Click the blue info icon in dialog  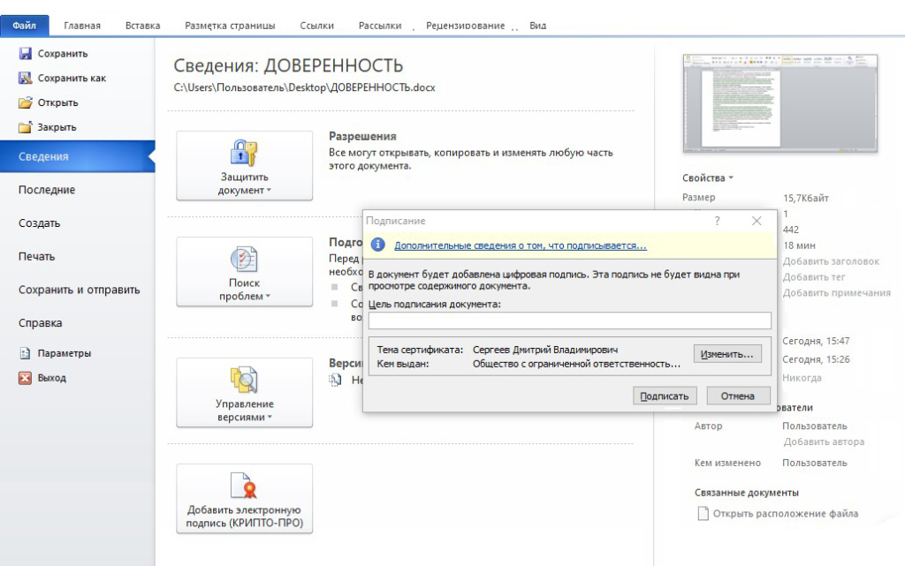[x=377, y=245]
